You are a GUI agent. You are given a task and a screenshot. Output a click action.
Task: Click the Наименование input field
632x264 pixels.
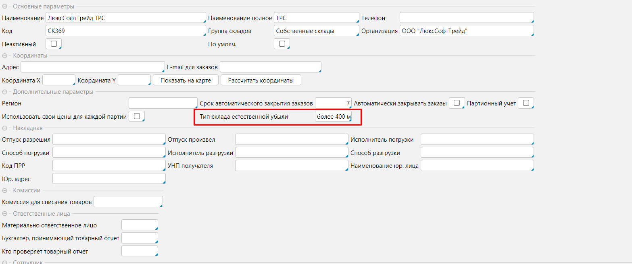(x=125, y=18)
